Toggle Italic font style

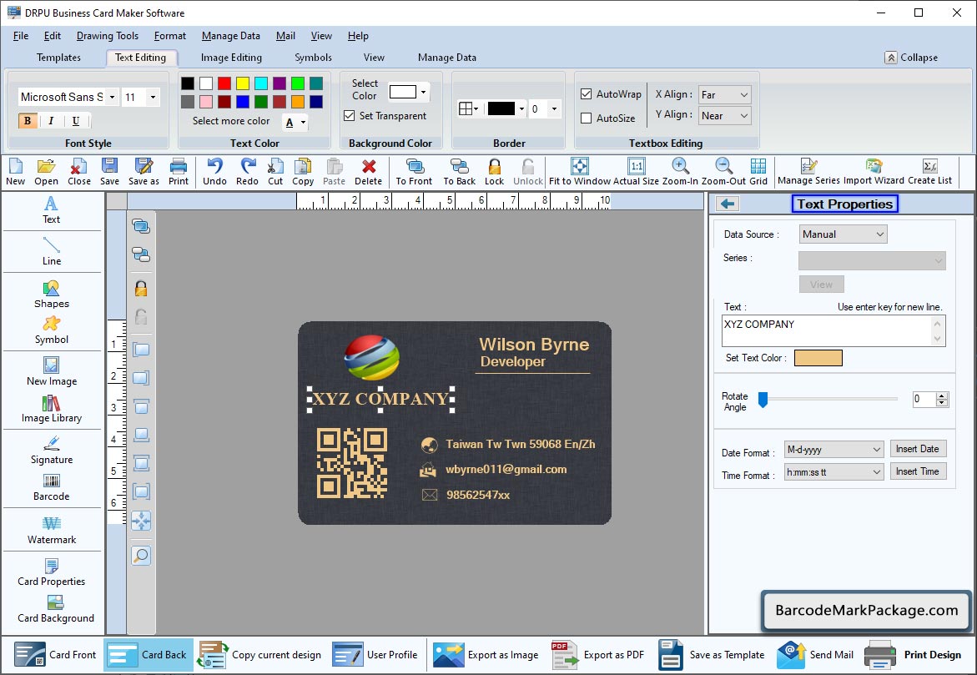click(x=51, y=121)
